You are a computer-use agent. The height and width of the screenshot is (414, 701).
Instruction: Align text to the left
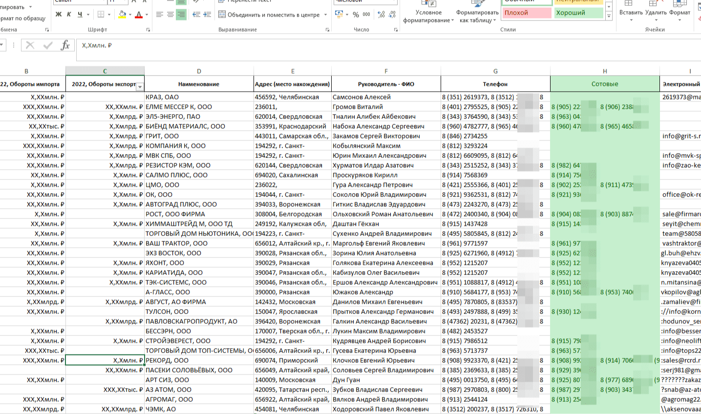click(x=160, y=15)
